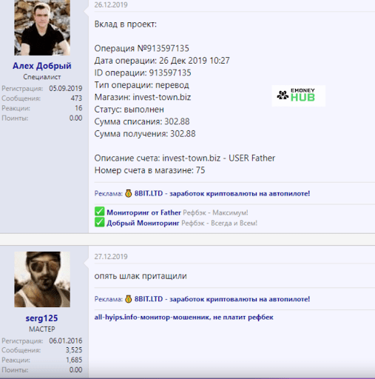Select the Рефбэк - Всегда и Всем! text

point(220,224)
